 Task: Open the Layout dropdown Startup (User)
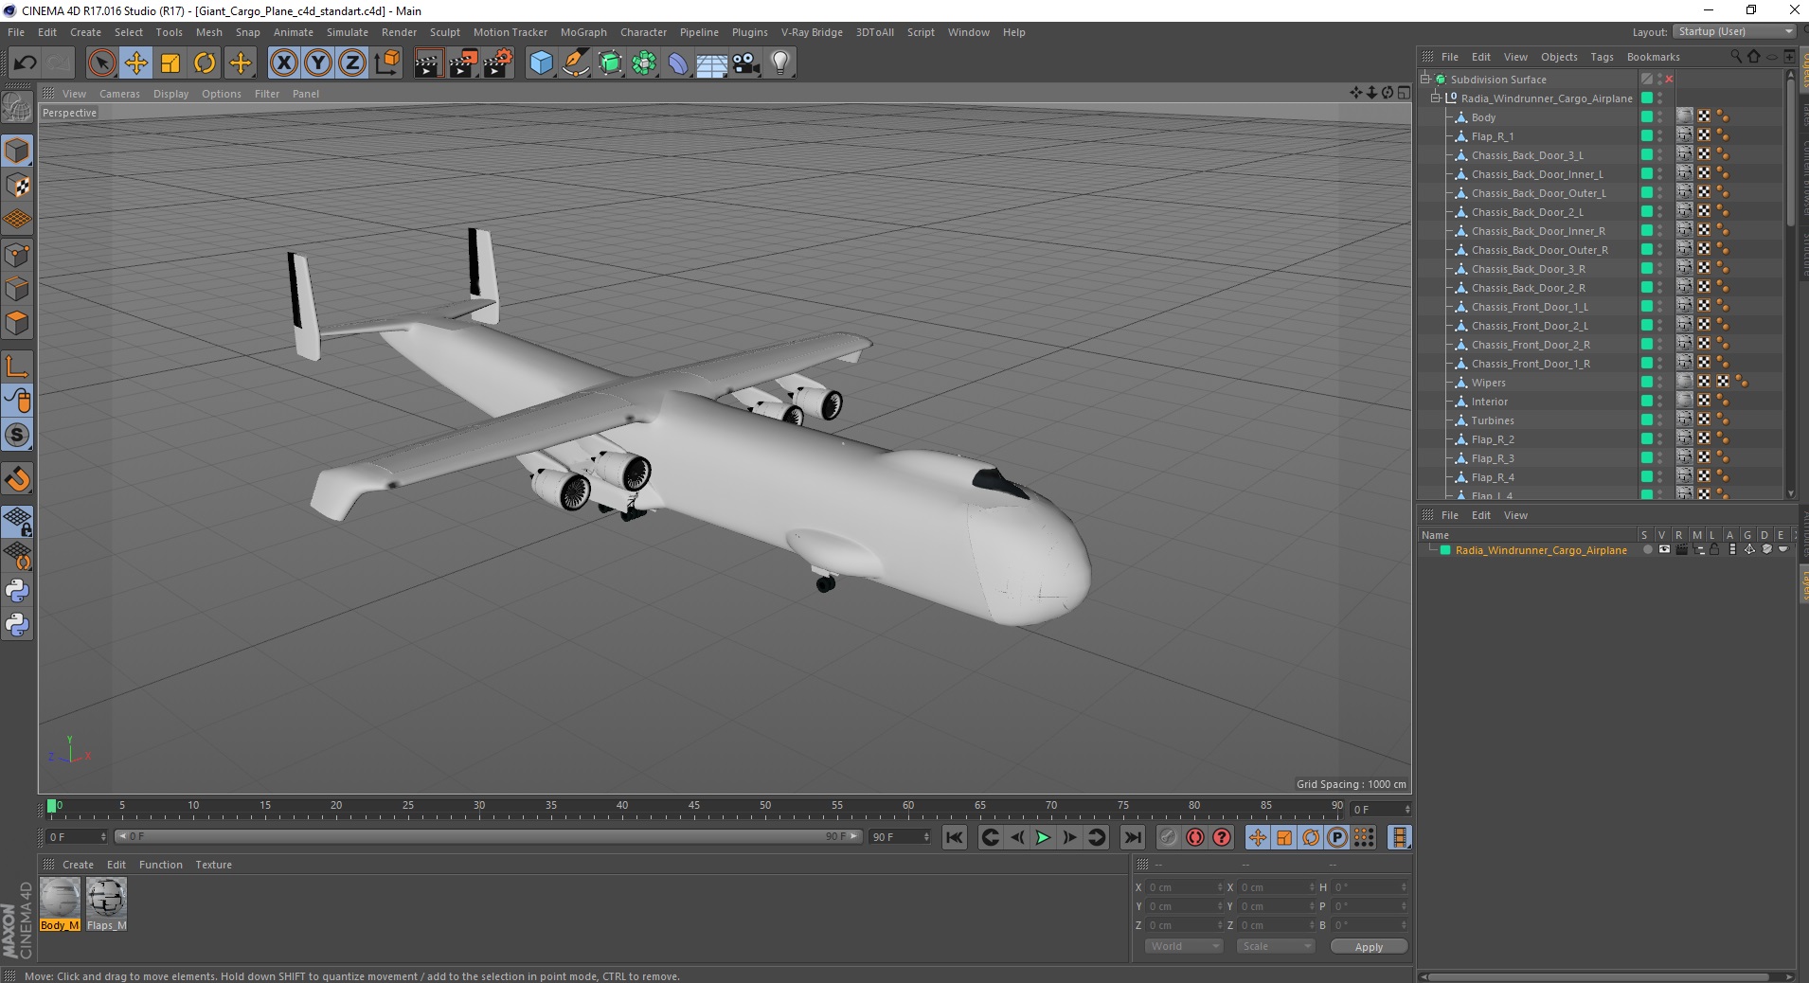pyautogui.click(x=1733, y=31)
